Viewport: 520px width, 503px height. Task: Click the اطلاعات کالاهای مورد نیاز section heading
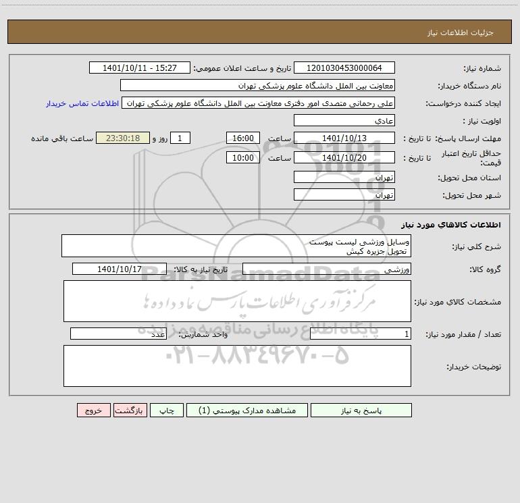[x=451, y=225]
